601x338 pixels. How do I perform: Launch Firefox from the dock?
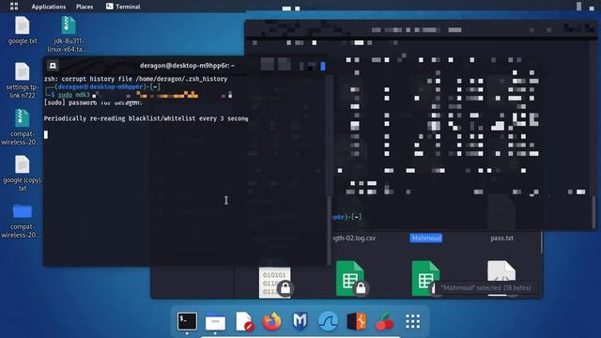271,321
